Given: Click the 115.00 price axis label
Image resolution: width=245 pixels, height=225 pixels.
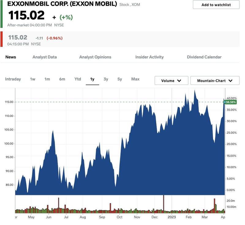Looking at the screenshot, I should pos(9,102).
